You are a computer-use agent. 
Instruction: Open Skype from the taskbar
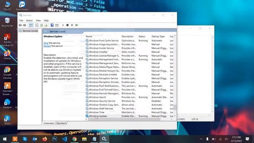[x=25, y=139]
